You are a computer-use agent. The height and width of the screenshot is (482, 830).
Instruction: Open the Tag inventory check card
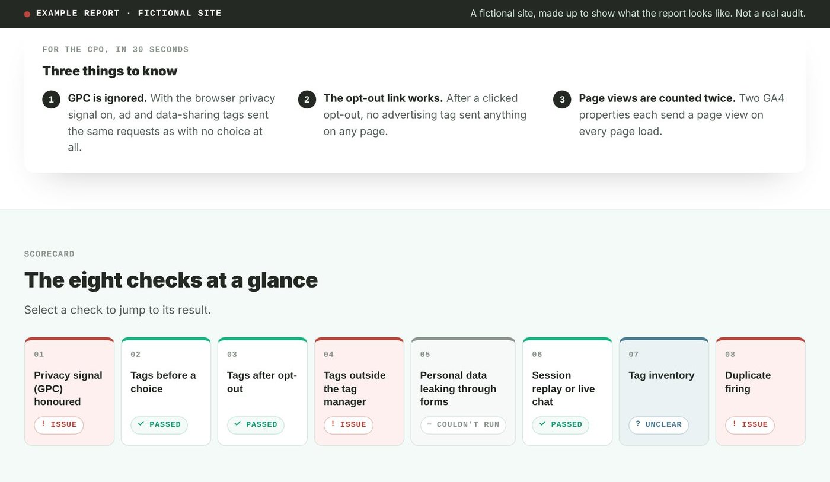coord(664,391)
